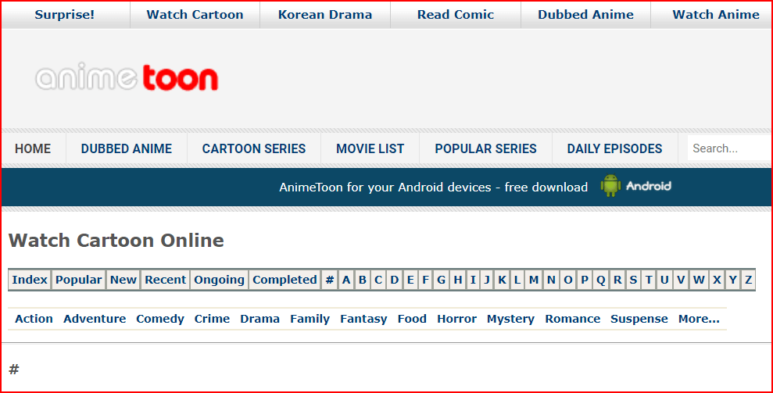Viewport: 773px width, 393px height.
Task: Browse the Romance genre
Action: tap(573, 319)
